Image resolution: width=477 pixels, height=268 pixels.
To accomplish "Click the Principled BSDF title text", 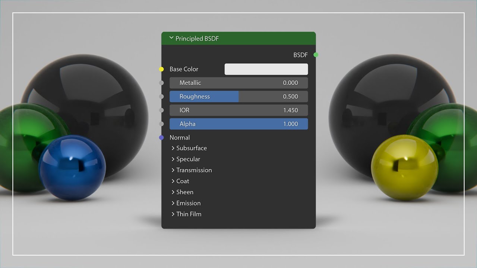I will click(197, 38).
